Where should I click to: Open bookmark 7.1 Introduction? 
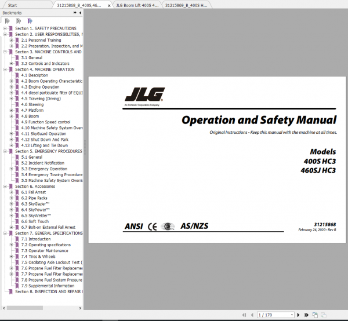[x=36, y=239]
